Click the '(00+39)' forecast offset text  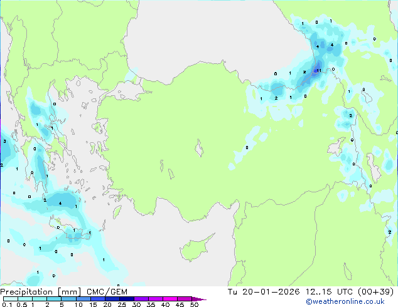pos(376,292)
